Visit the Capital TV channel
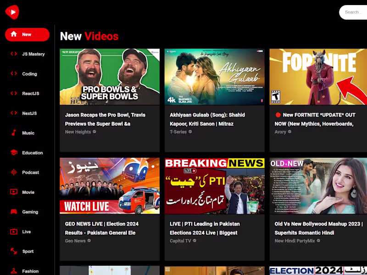 click(180, 241)
